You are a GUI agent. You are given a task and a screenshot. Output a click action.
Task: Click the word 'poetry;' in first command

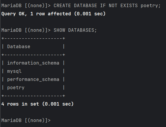(x=150, y=6)
